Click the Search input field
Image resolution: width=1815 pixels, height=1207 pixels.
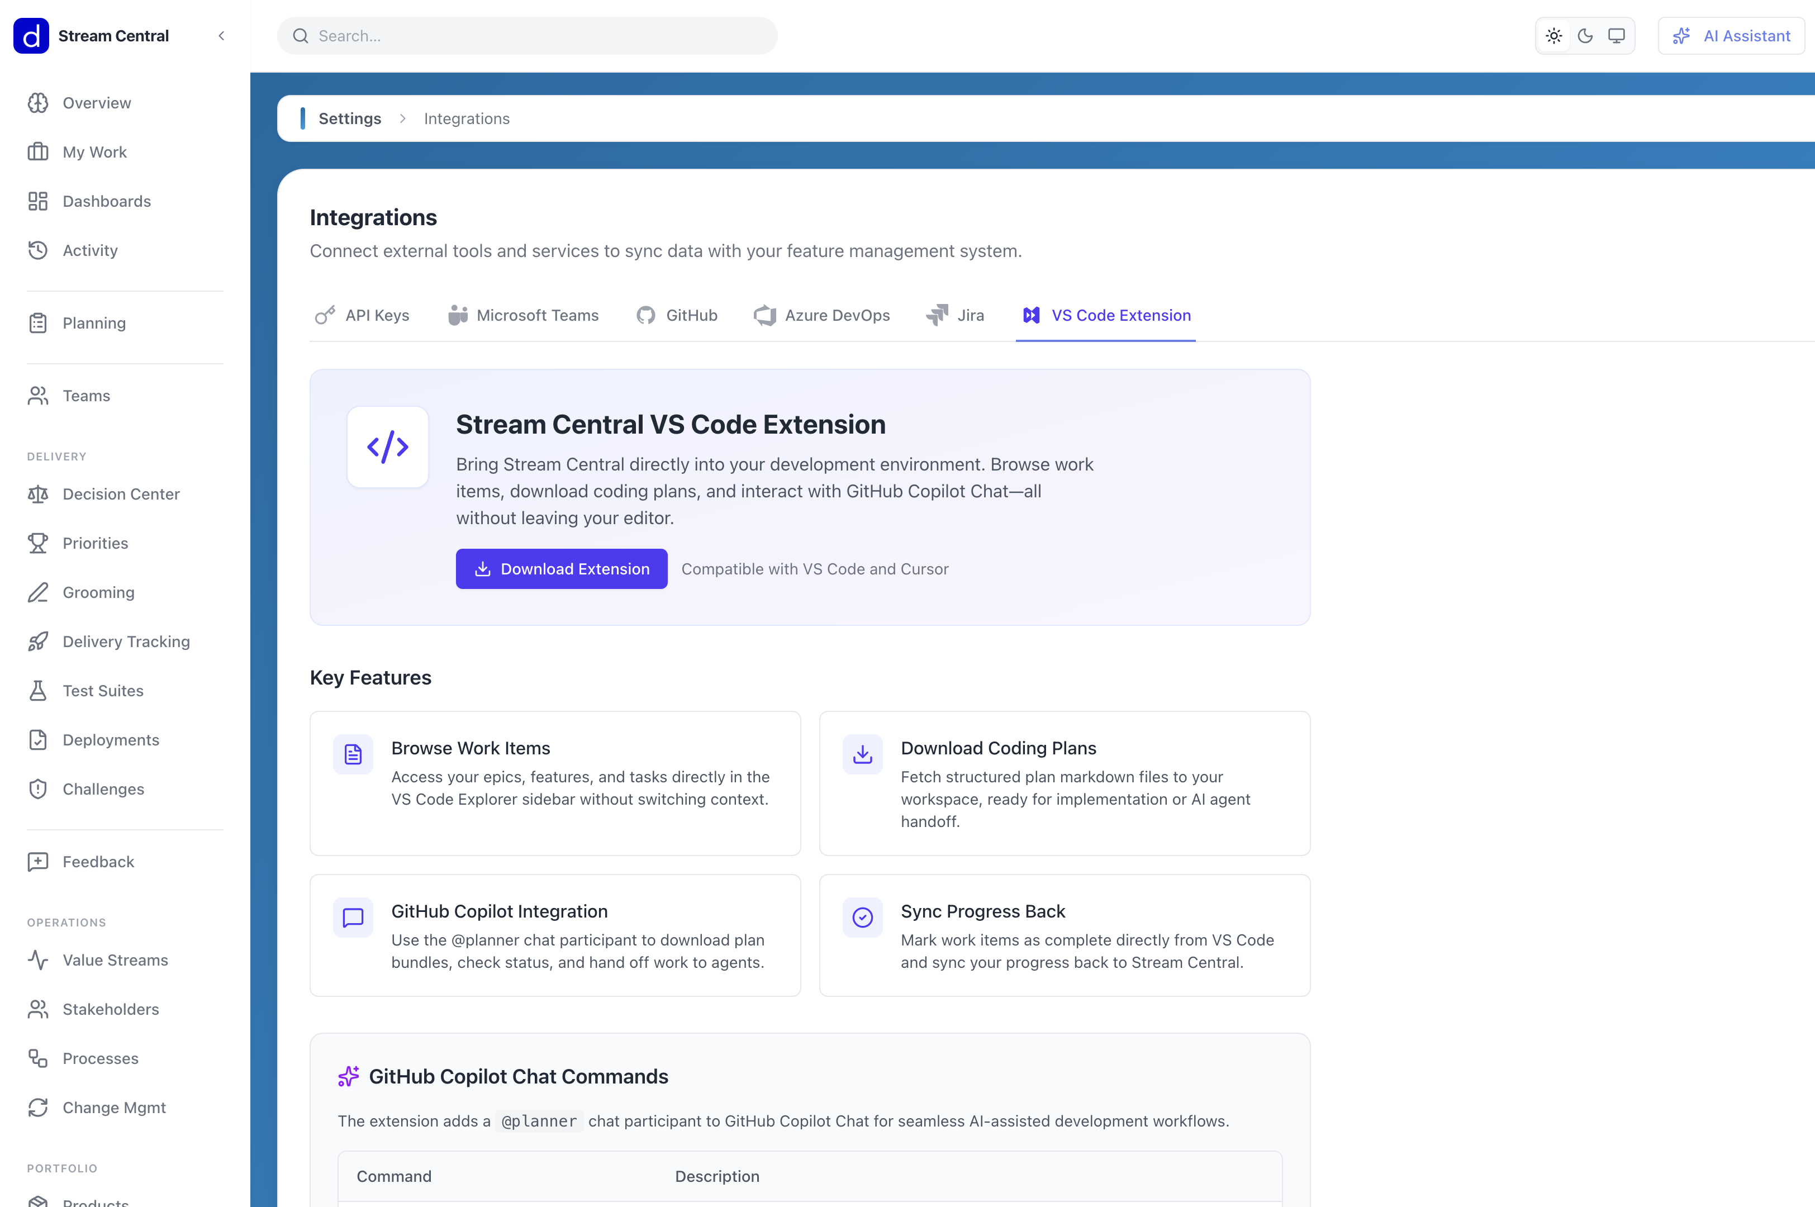pos(528,36)
